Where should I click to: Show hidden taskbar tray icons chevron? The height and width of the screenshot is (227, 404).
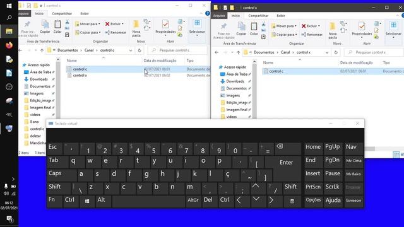[13, 179]
